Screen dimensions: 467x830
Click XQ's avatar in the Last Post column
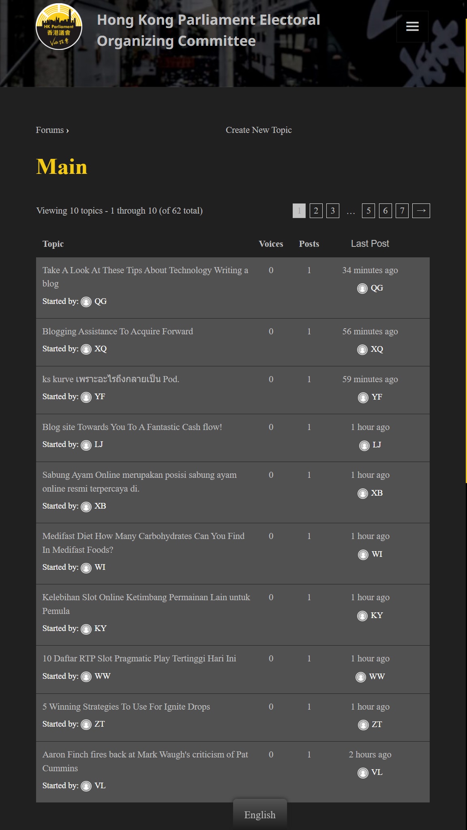(x=362, y=349)
